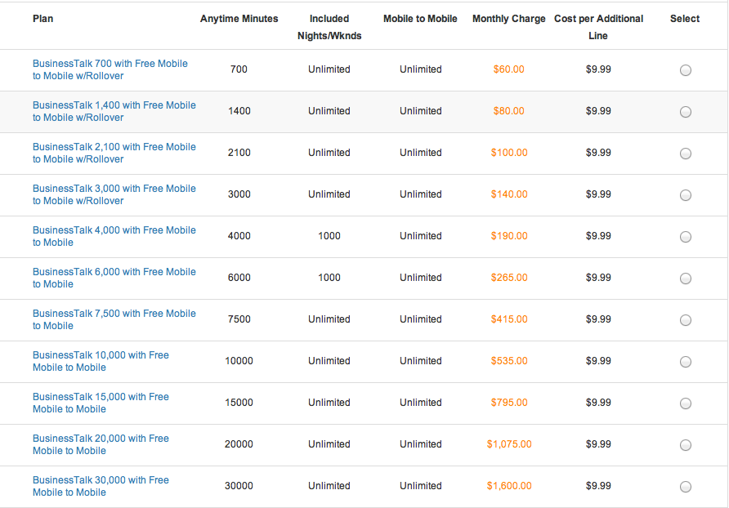Open BusinessTalk 20,000 plan link

[x=101, y=444]
